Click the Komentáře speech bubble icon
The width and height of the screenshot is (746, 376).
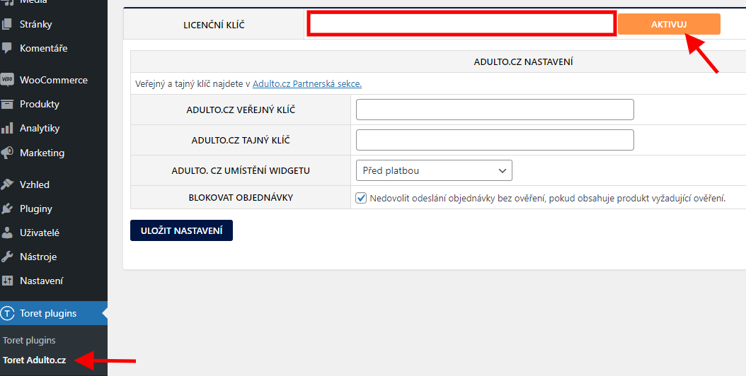(x=8, y=48)
